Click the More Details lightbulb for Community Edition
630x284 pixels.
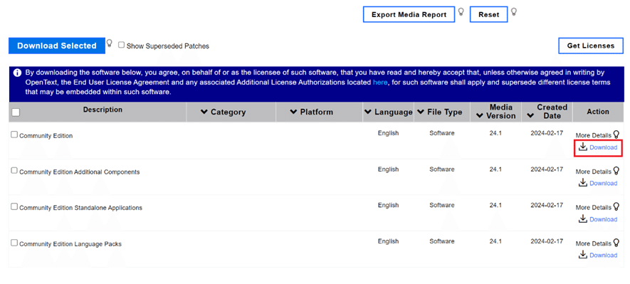click(616, 135)
